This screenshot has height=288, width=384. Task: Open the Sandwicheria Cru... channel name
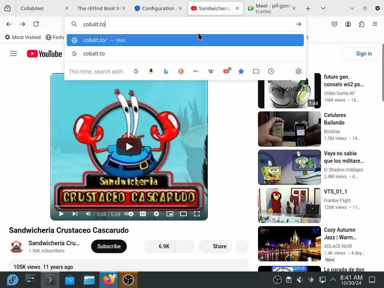54,243
